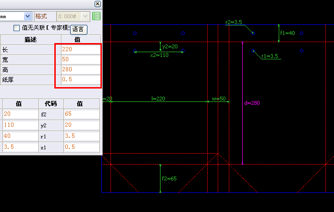Click the 长 value field showing 220

[80, 49]
